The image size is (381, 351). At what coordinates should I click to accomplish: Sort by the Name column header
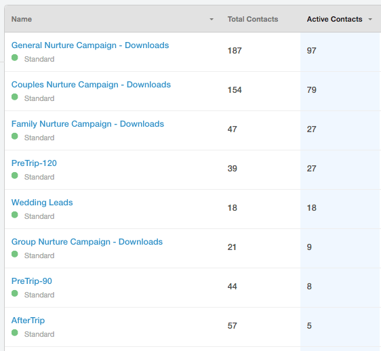[x=22, y=19]
